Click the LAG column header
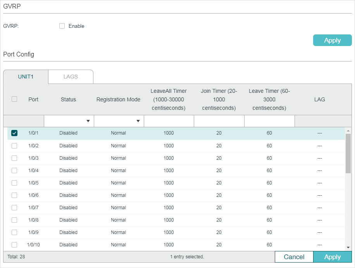Image resolution: width=355 pixels, height=268 pixels. click(319, 99)
